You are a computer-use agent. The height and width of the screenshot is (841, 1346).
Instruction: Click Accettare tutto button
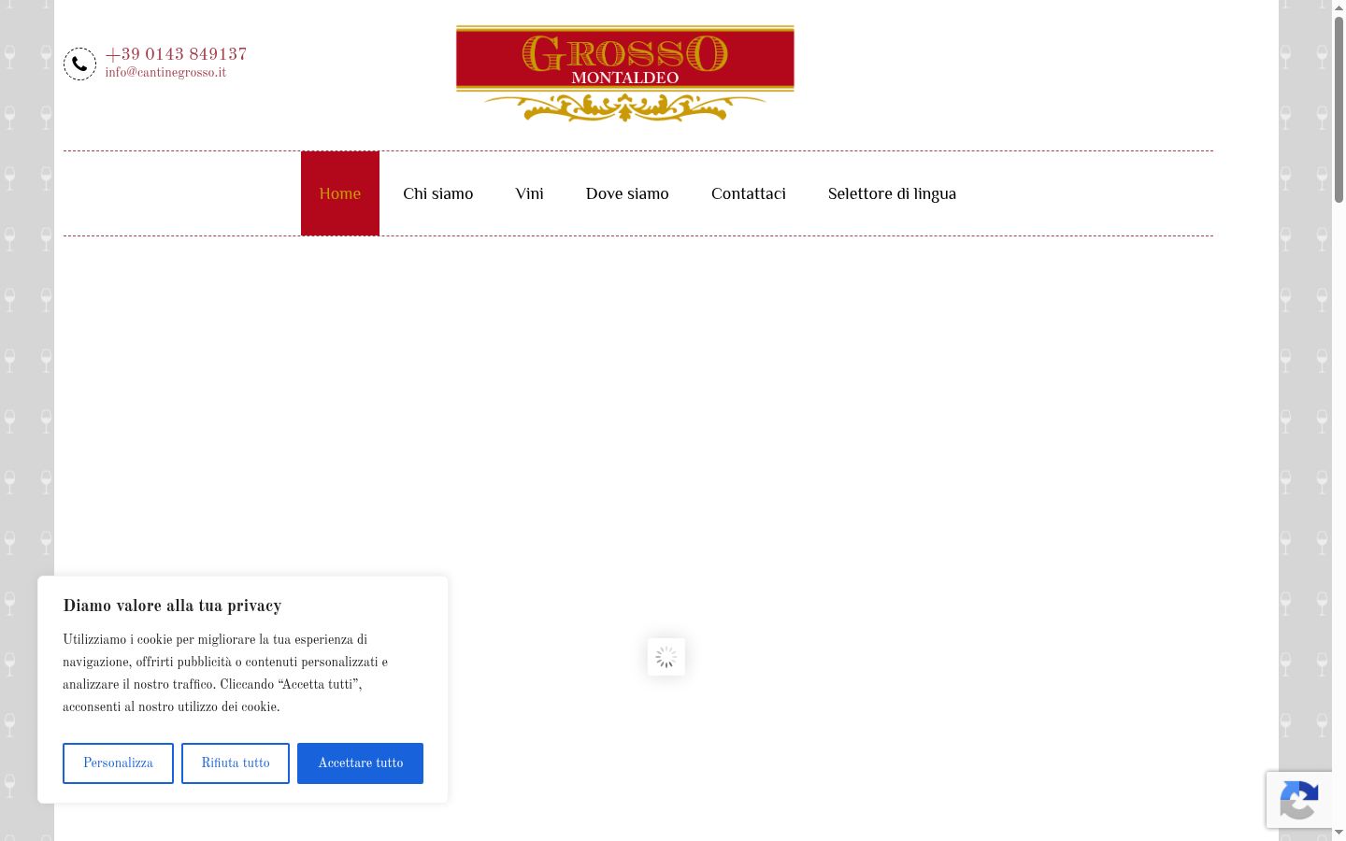coord(360,763)
